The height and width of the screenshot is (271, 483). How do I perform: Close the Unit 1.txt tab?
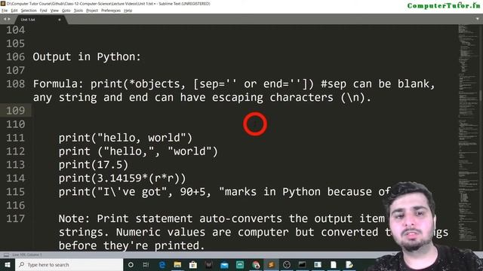(x=60, y=20)
